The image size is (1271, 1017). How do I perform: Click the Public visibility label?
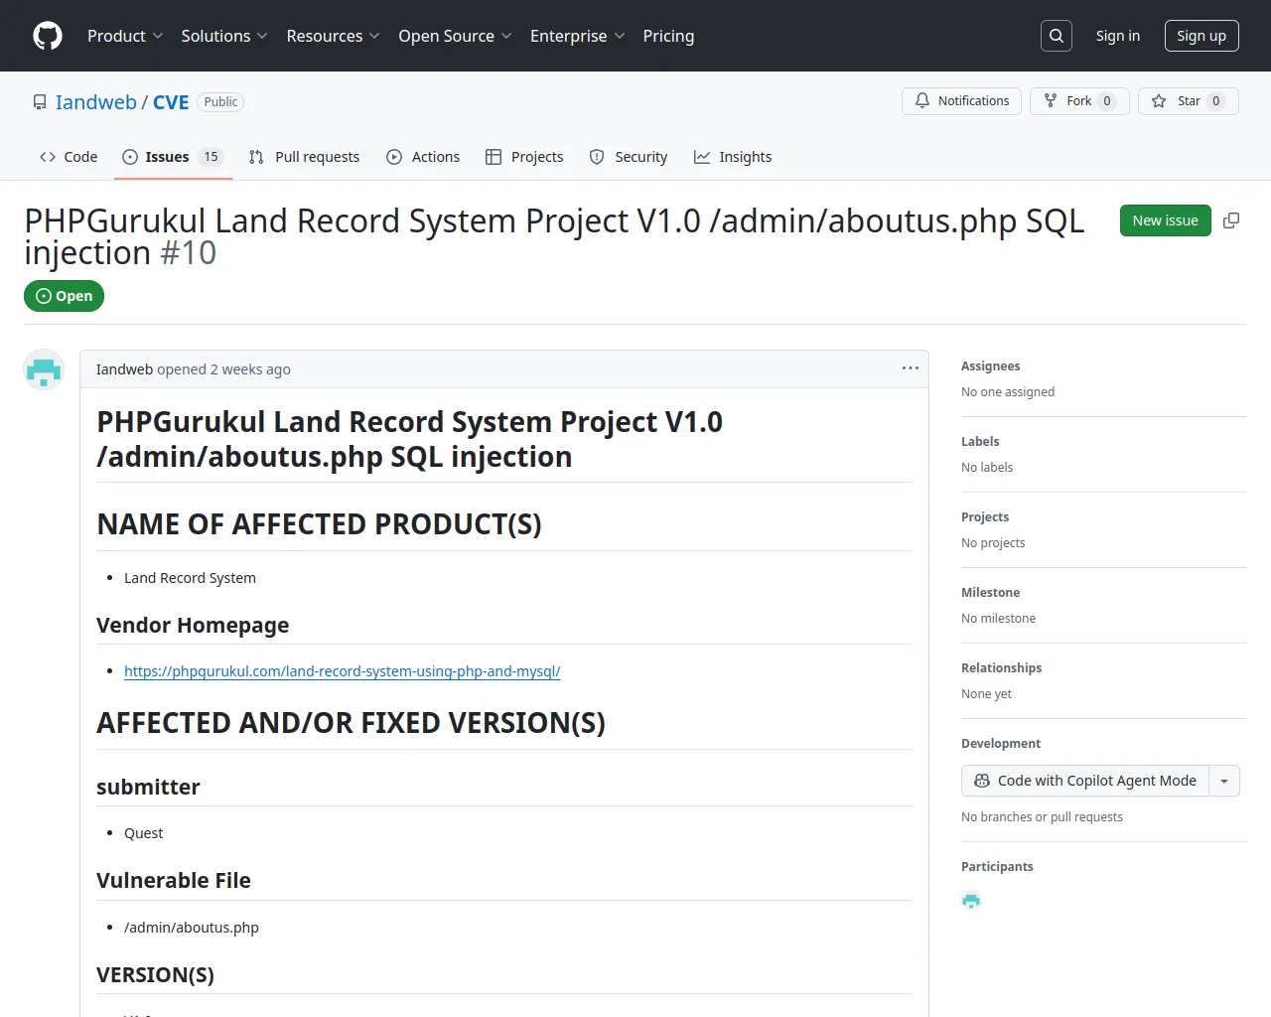[220, 102]
